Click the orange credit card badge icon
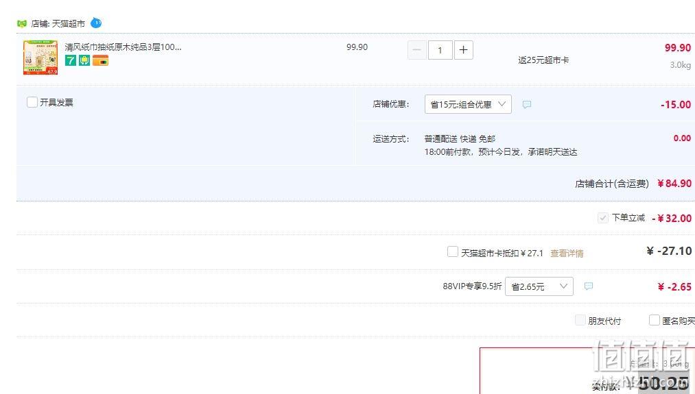 pyautogui.click(x=101, y=60)
